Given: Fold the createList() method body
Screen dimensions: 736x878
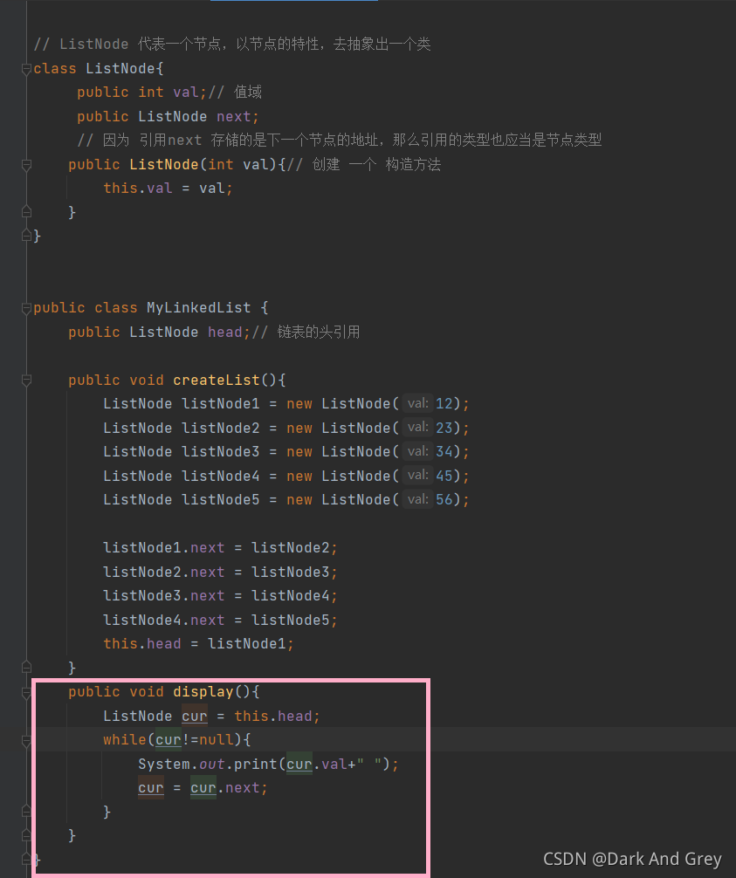Looking at the screenshot, I should [x=26, y=381].
